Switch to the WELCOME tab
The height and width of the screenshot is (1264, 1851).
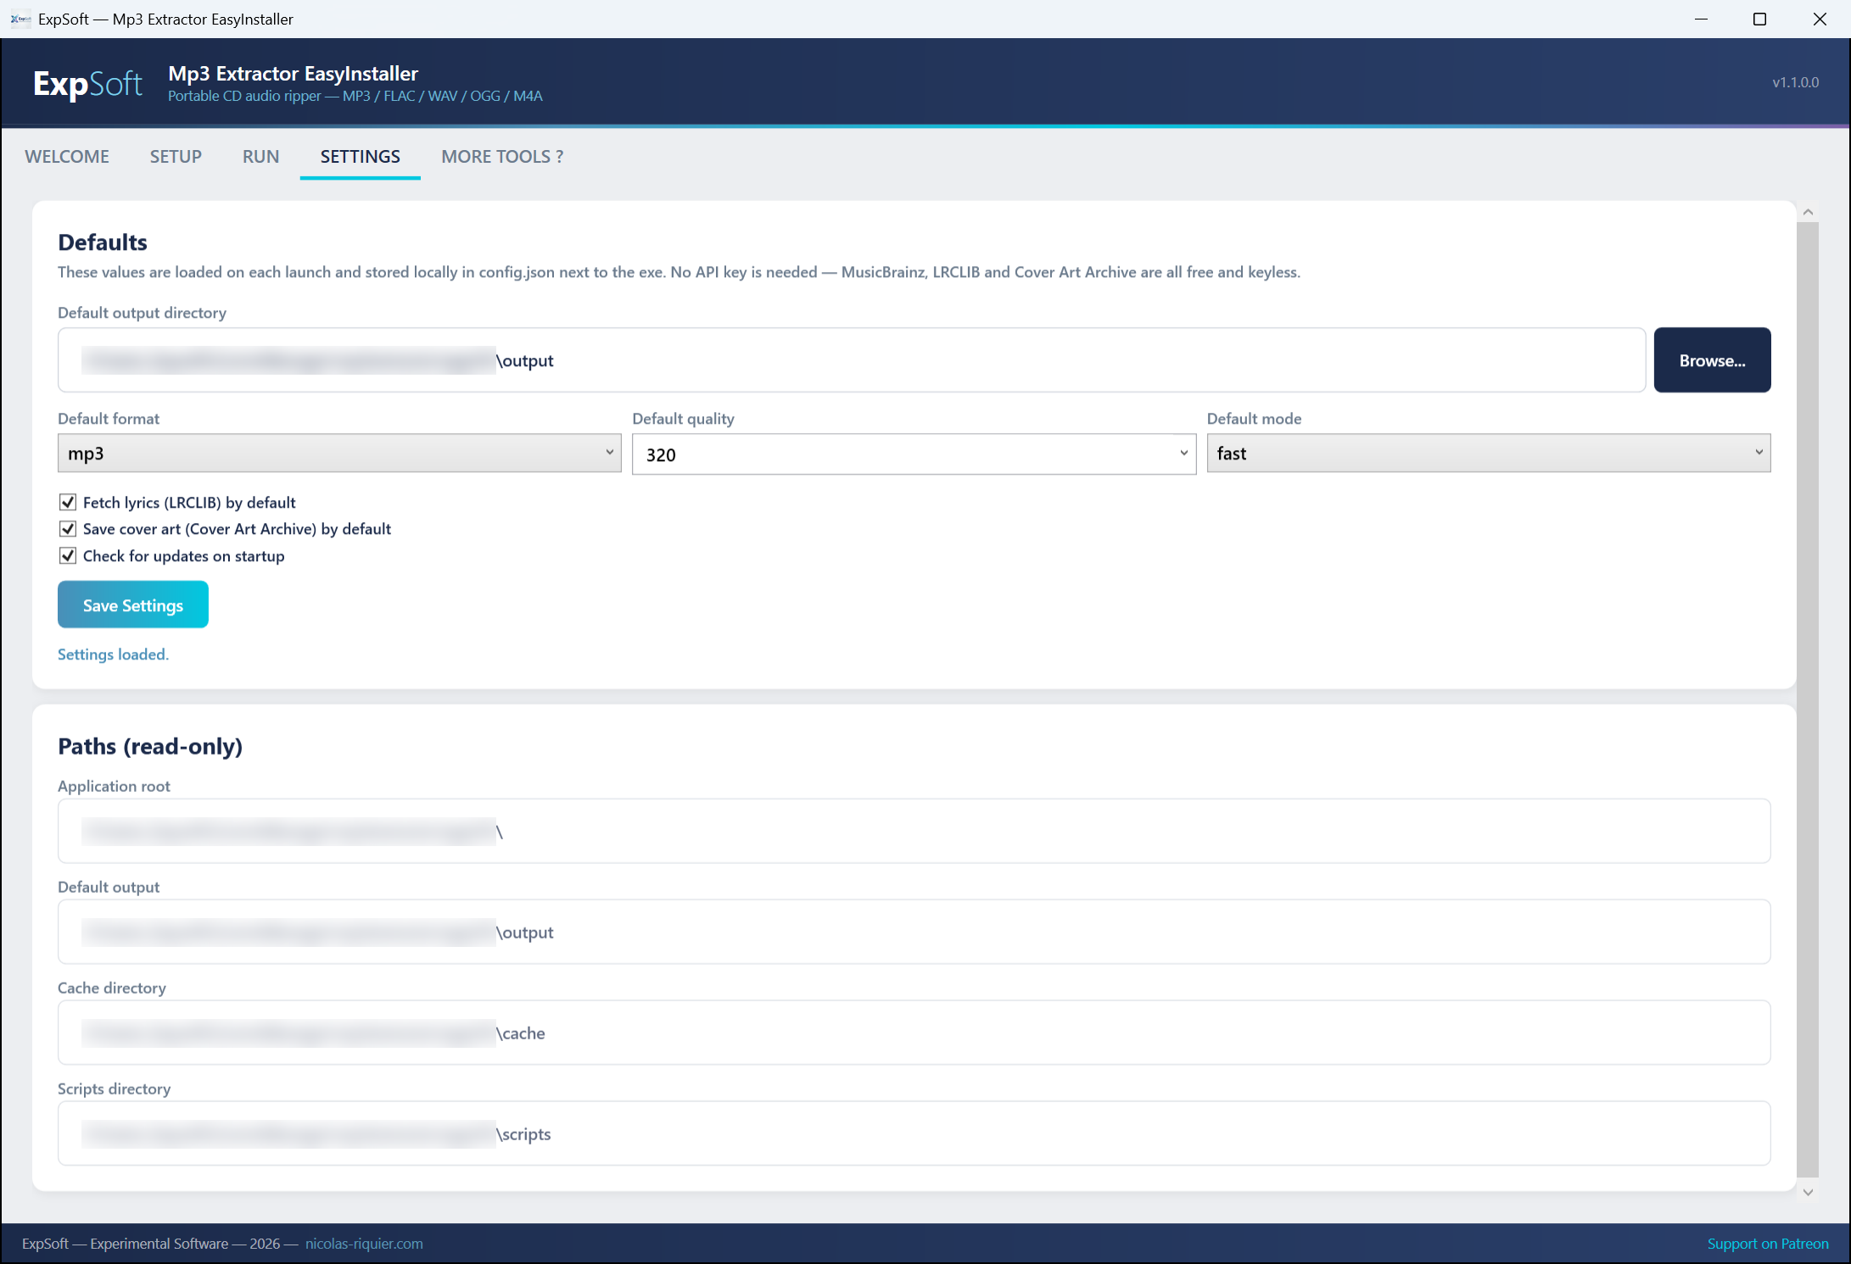[x=67, y=157]
